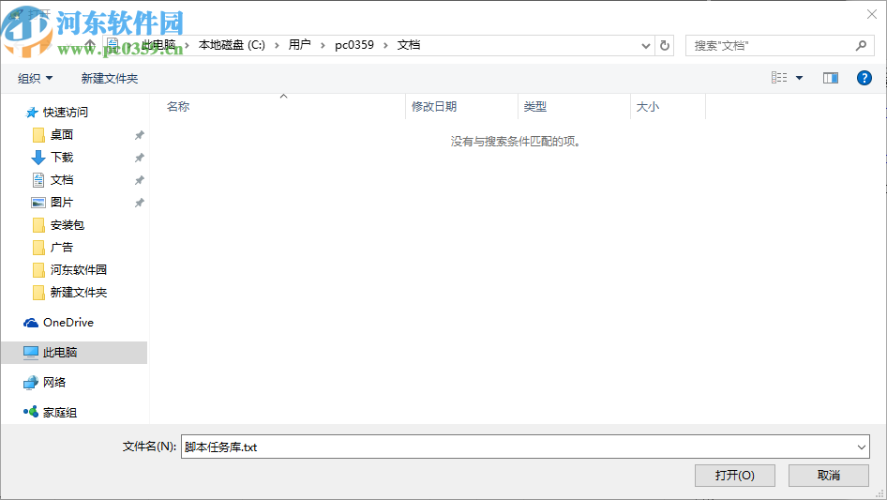
Task: Select OneDrive label in navigation pane
Action: click(x=68, y=323)
